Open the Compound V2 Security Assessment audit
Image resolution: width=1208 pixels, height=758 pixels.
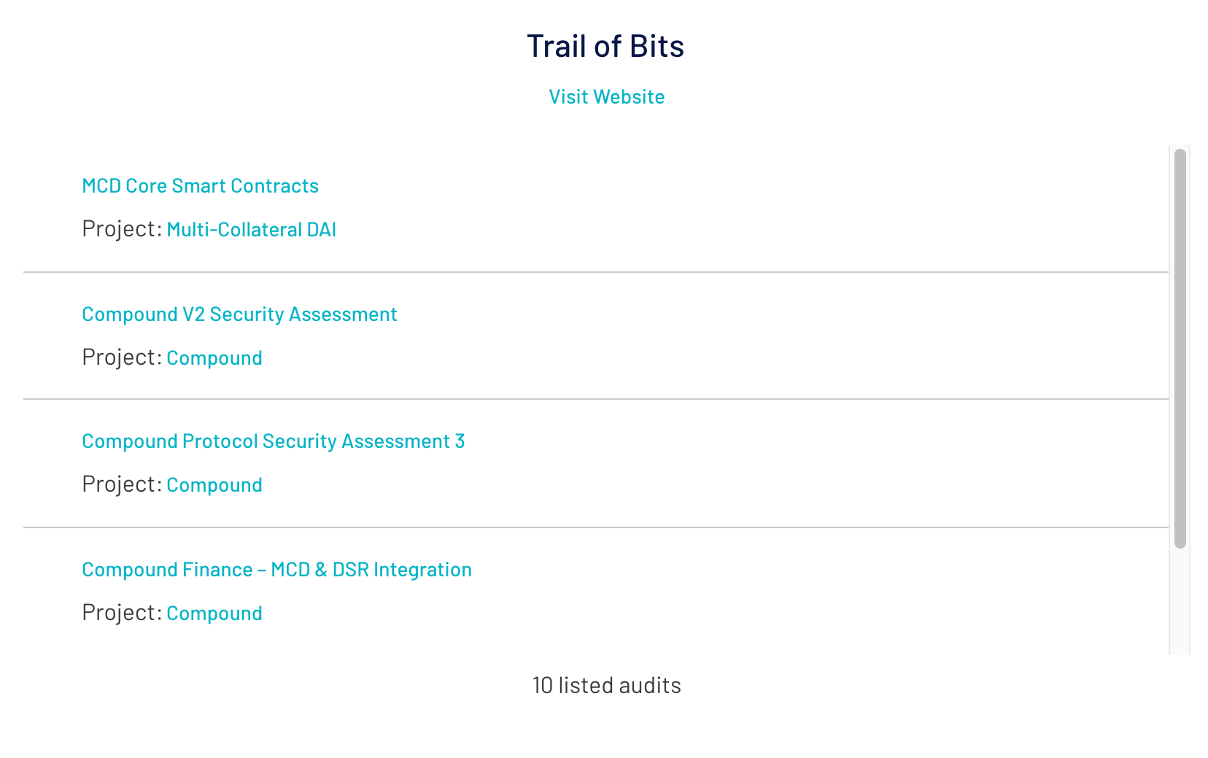pos(239,314)
